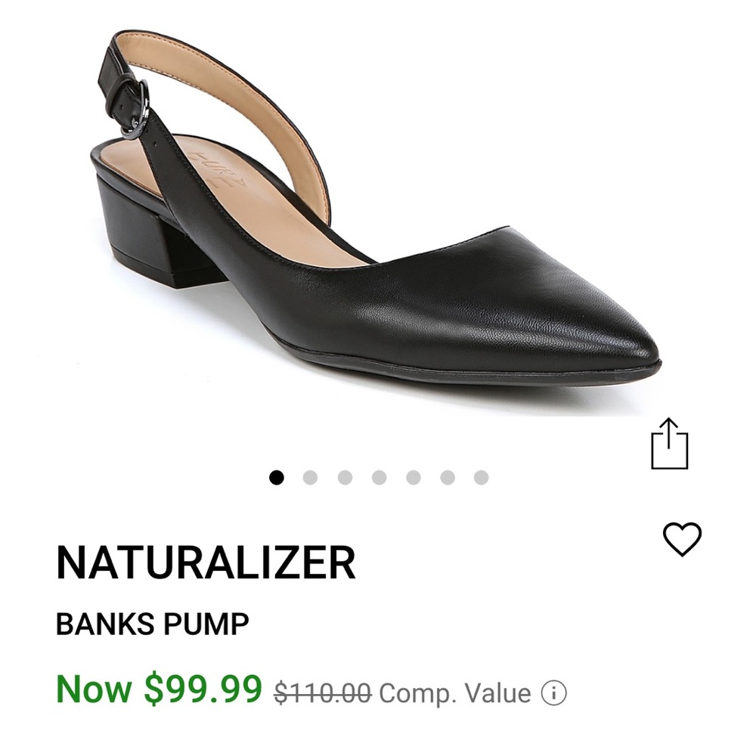756x756 pixels.
Task: Click the green Now $99.99 price
Action: tap(160, 687)
